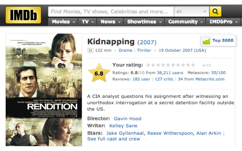Click the magnifying glass search button
Screen dimensions: 242x151
(x=215, y=12)
